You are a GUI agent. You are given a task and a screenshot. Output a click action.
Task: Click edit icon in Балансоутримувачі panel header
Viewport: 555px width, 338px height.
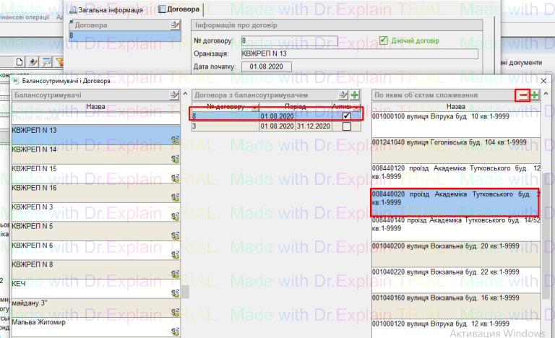[173, 95]
